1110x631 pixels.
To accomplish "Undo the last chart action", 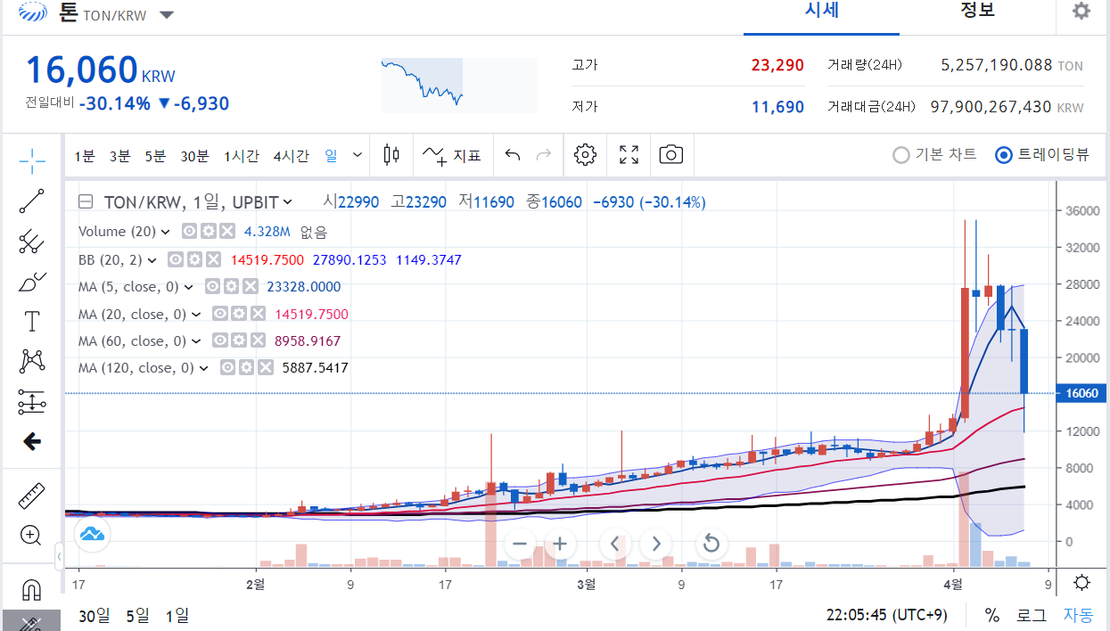I will (x=513, y=155).
